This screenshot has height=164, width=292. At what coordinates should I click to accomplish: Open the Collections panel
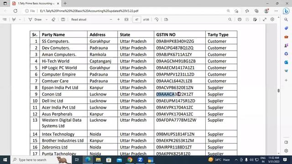pyautogui.click(x=256, y=11)
